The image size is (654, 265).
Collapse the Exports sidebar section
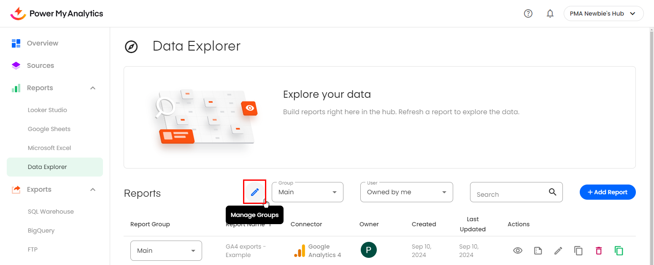[93, 190]
